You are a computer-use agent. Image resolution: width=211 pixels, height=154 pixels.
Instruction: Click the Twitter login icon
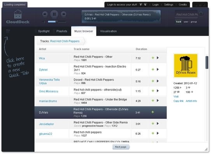(145, 5)
